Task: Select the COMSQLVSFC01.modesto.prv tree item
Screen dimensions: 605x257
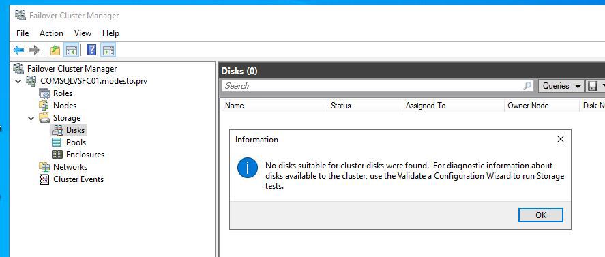Action: (x=93, y=81)
